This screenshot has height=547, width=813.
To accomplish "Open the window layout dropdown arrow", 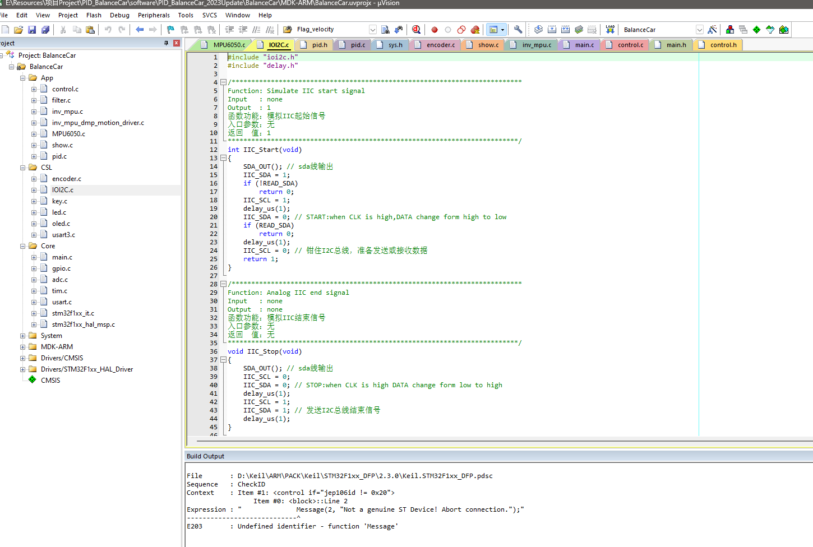I will point(503,30).
